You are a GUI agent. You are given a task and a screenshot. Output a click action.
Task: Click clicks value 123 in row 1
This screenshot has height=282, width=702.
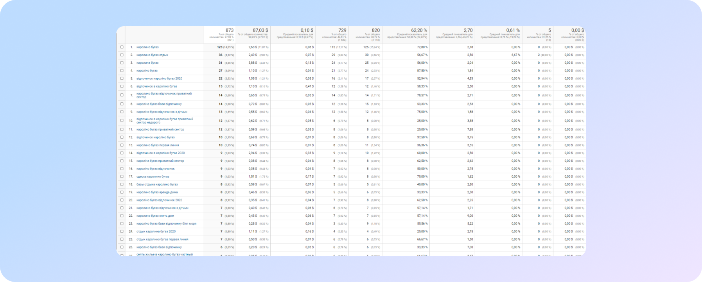point(220,47)
